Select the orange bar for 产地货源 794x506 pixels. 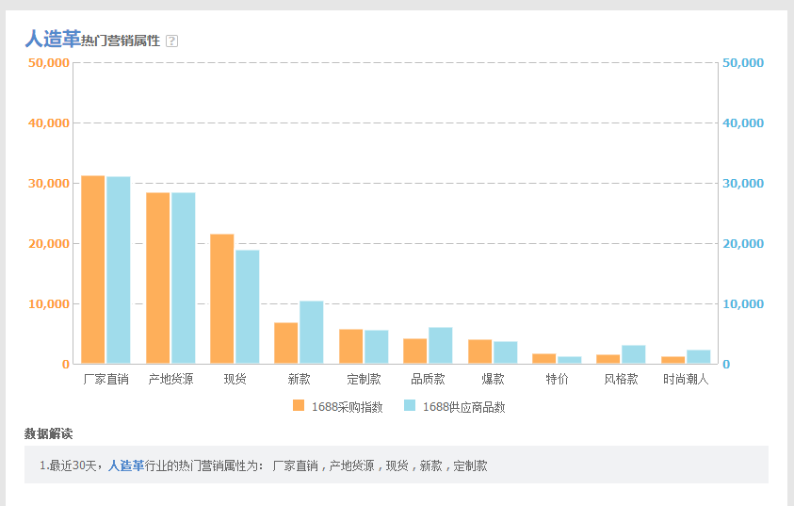click(x=157, y=278)
